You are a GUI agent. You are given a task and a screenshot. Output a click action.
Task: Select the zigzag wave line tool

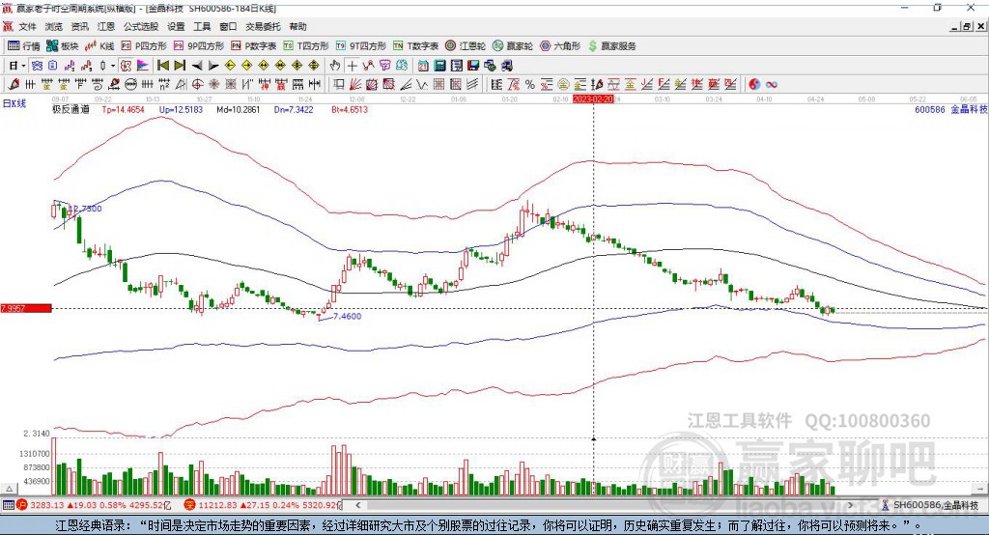click(x=421, y=85)
